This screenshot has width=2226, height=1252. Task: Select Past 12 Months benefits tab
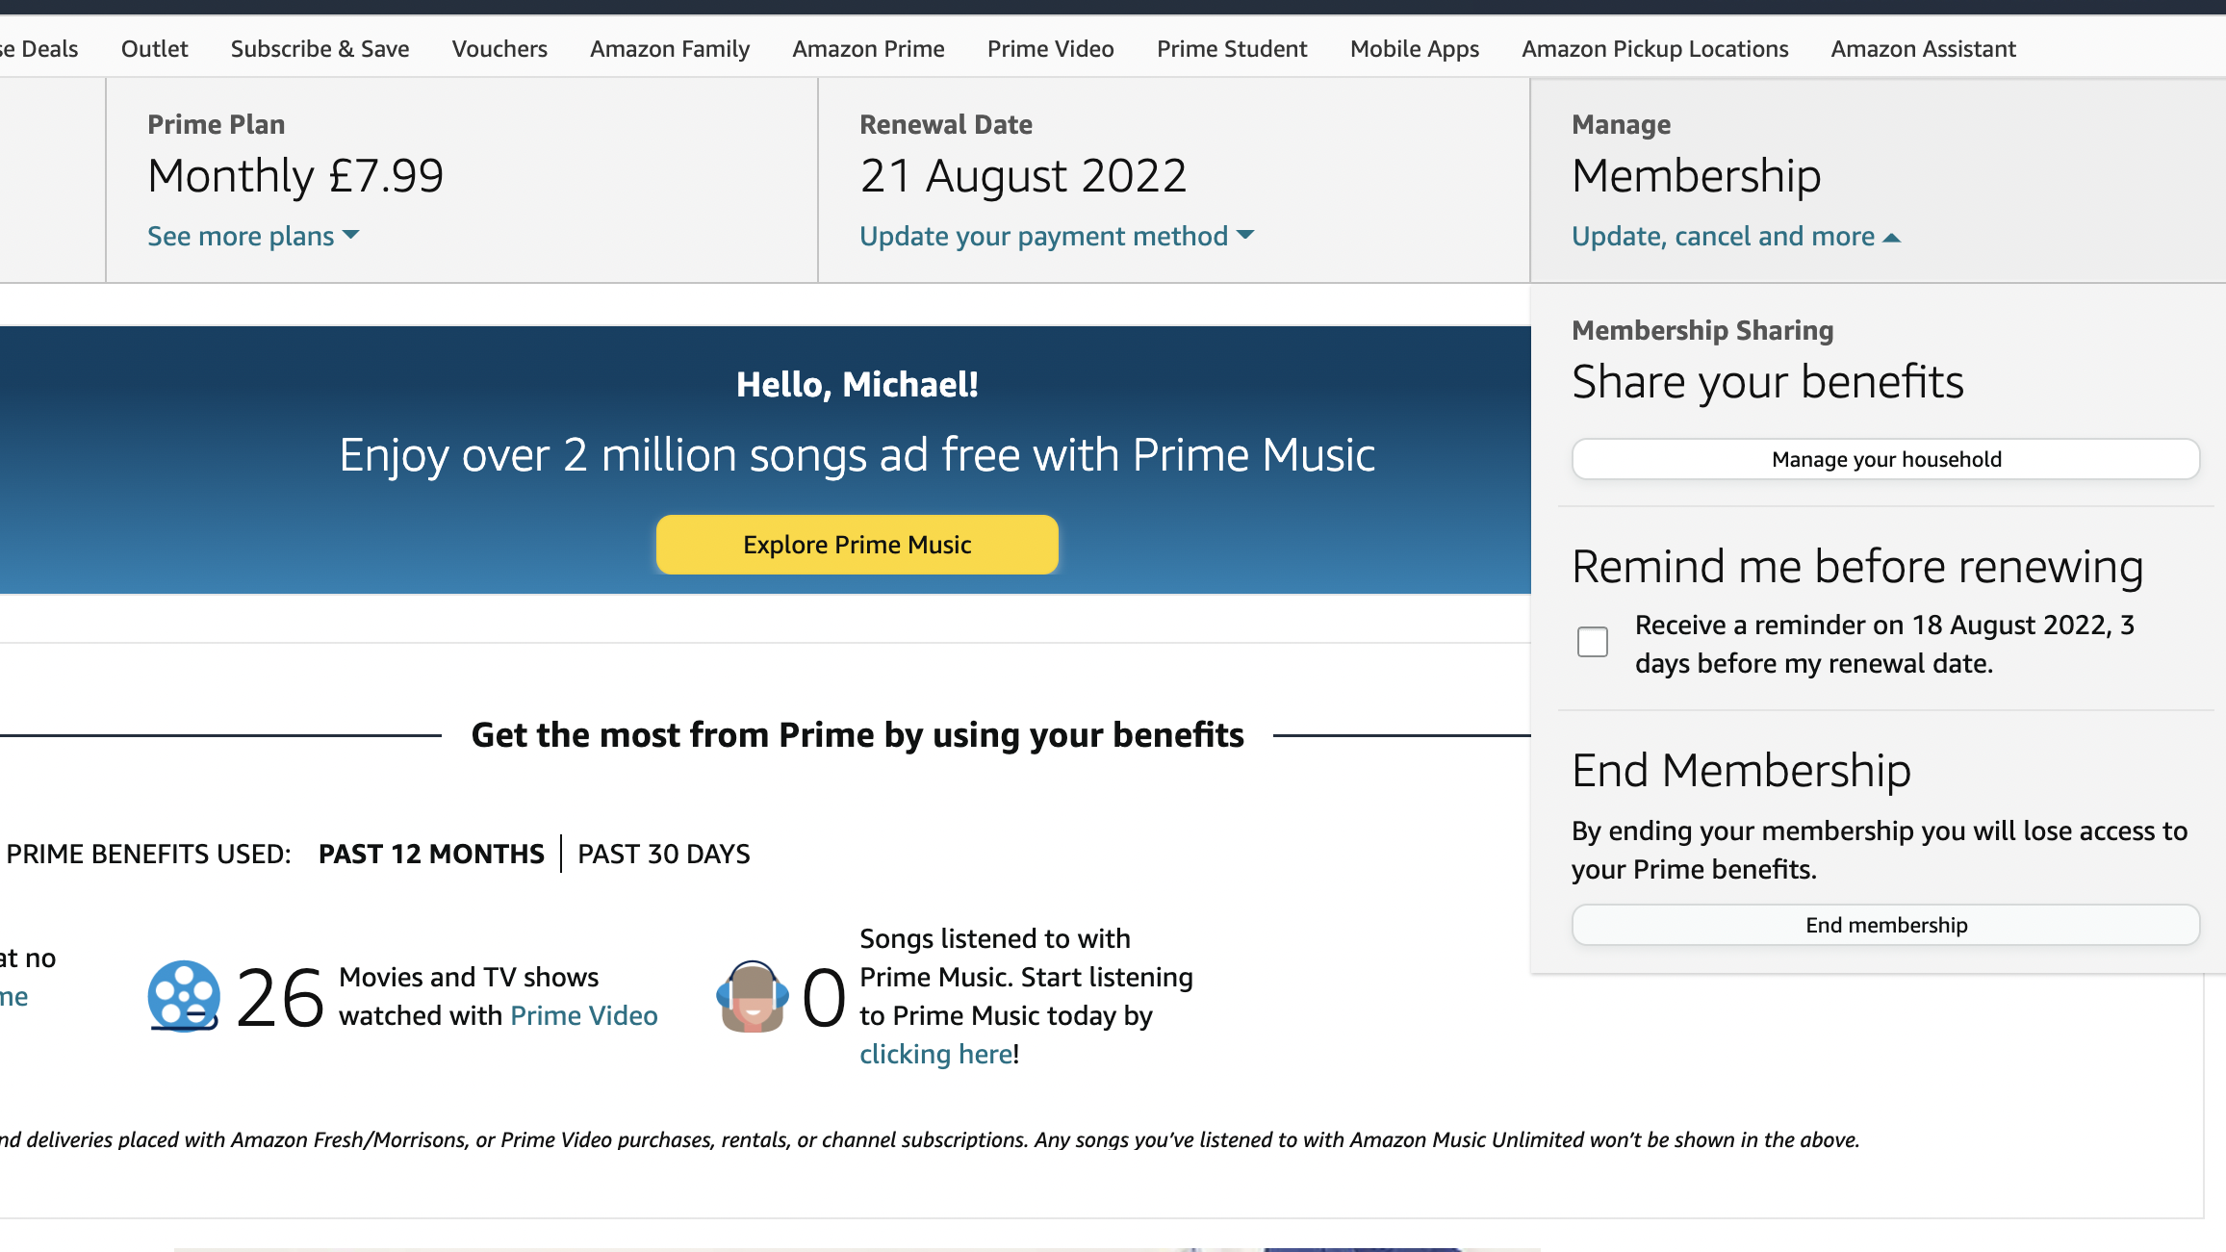pyautogui.click(x=431, y=853)
